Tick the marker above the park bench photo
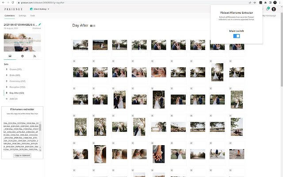The image size is (283, 177). tap(230, 116)
